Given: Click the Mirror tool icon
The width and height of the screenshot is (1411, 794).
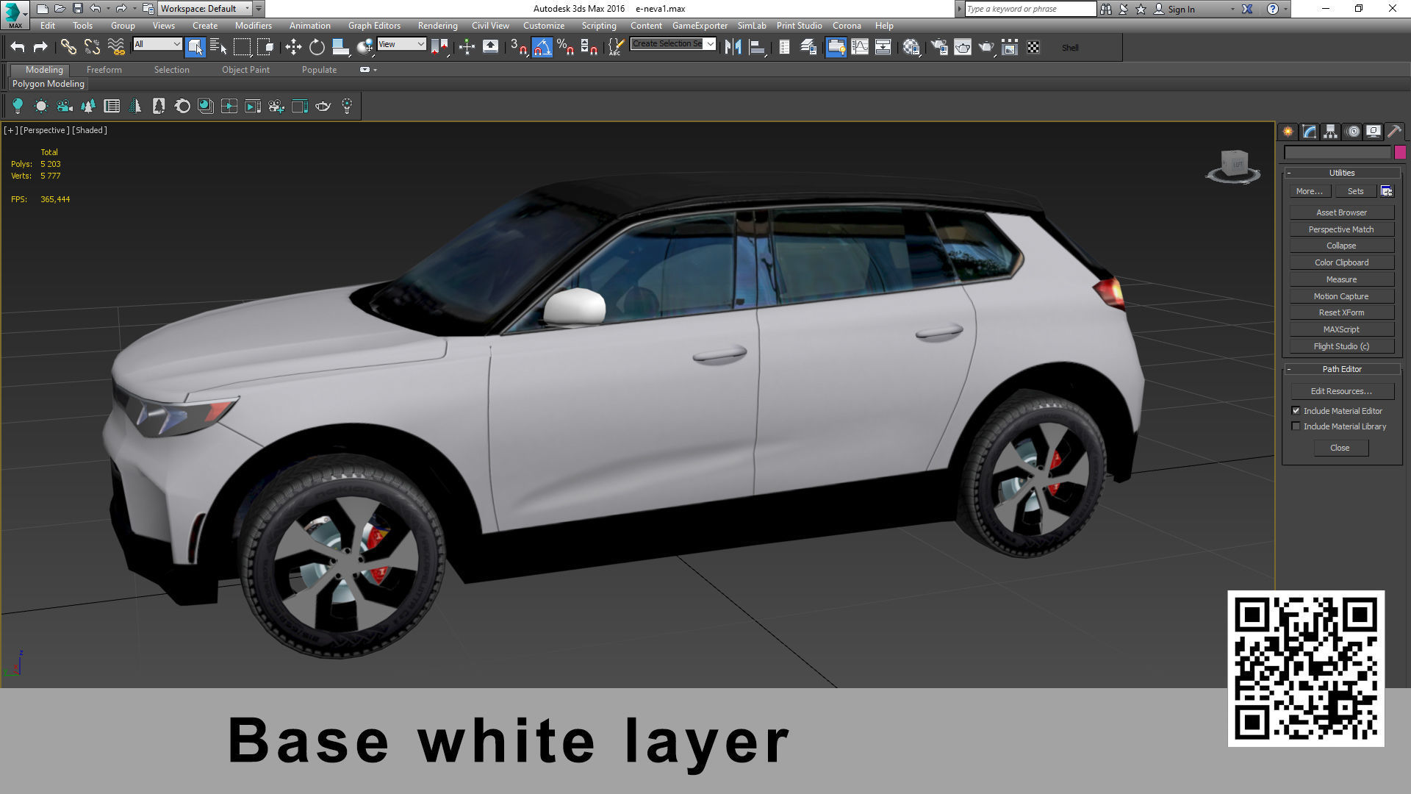Looking at the screenshot, I should tap(733, 48).
